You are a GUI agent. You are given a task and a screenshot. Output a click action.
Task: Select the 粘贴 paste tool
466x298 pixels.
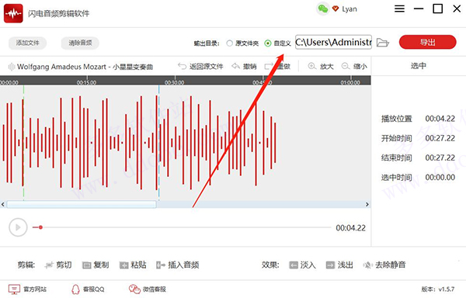[x=133, y=265]
